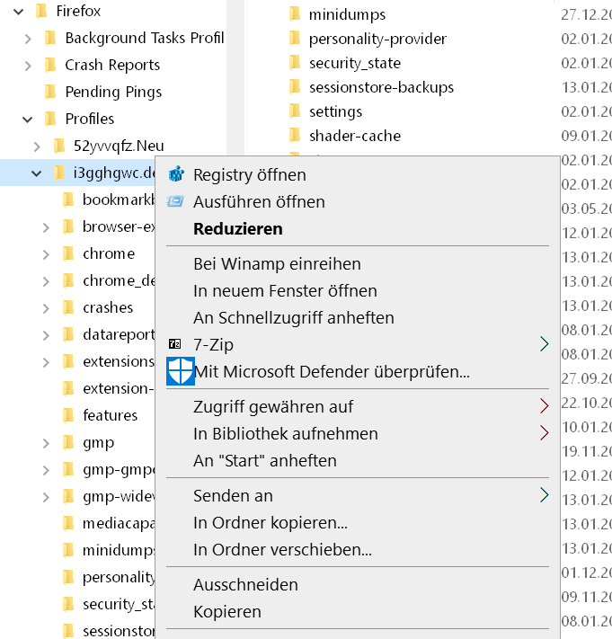The height and width of the screenshot is (639, 612).
Task: Click the sessionstore-backups folder icon in file list
Action: click(294, 87)
